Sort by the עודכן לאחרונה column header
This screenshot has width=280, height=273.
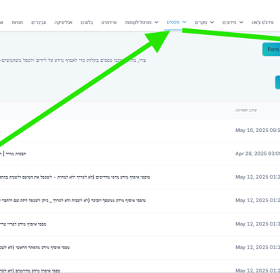coord(246,110)
